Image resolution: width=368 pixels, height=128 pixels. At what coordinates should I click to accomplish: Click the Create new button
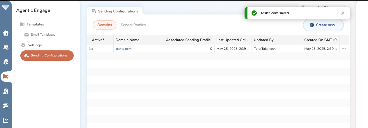click(323, 25)
